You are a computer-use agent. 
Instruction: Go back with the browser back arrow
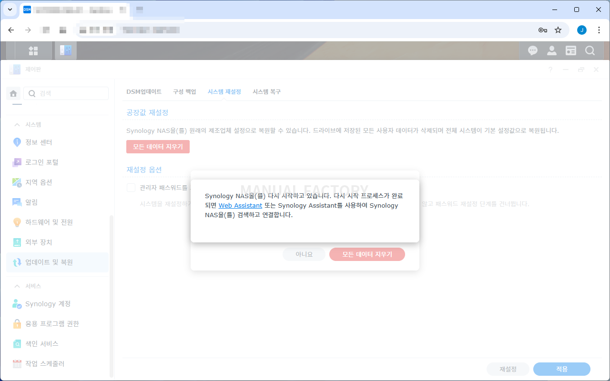11,30
